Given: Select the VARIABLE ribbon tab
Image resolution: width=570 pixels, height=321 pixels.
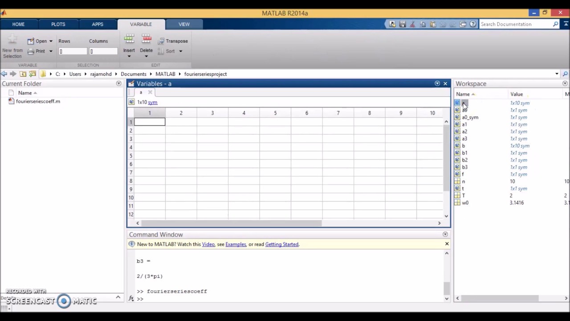Looking at the screenshot, I should point(141,24).
